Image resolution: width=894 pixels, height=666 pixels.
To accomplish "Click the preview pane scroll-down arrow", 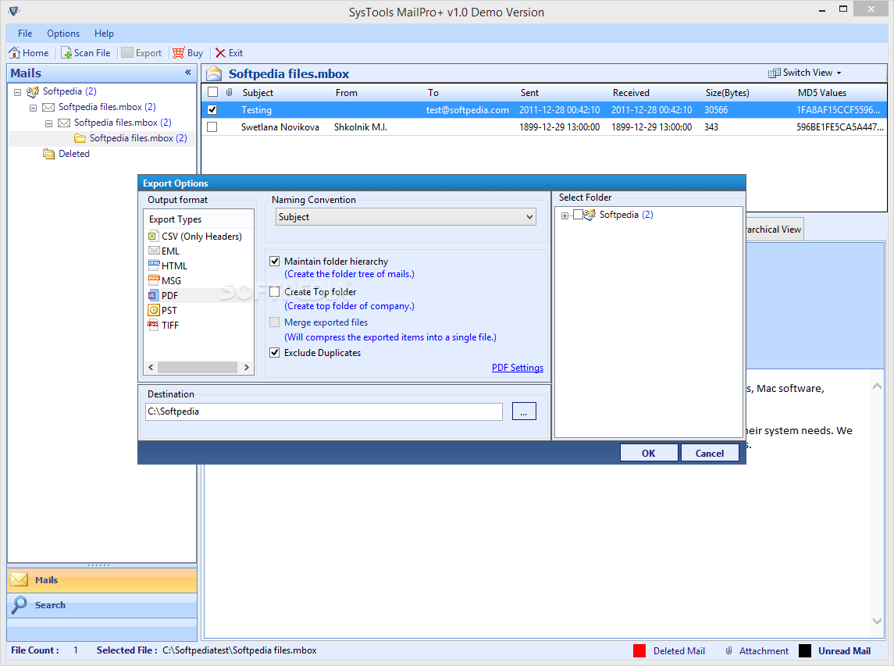I will click(x=877, y=621).
